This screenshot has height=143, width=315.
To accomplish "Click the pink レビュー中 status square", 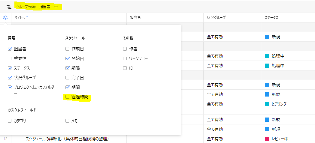I will tap(267, 139).
